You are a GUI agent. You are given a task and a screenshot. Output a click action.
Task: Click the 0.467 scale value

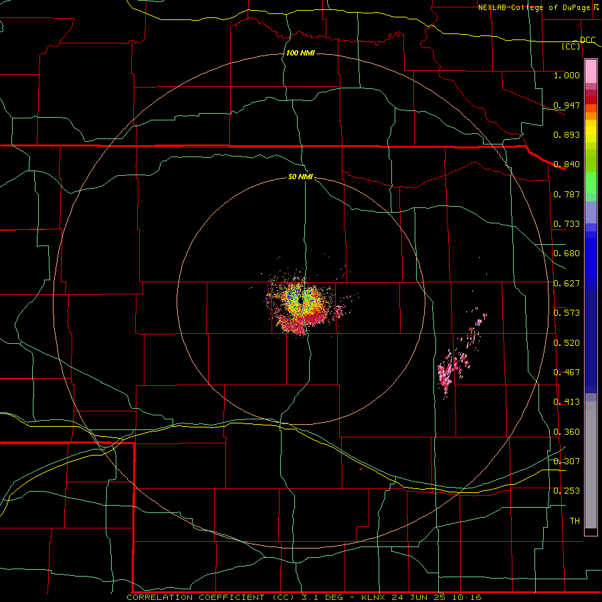tap(567, 373)
